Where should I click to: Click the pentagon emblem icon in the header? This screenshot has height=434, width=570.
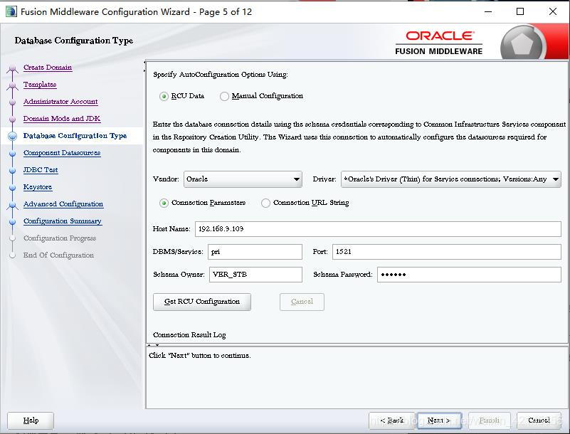point(522,43)
